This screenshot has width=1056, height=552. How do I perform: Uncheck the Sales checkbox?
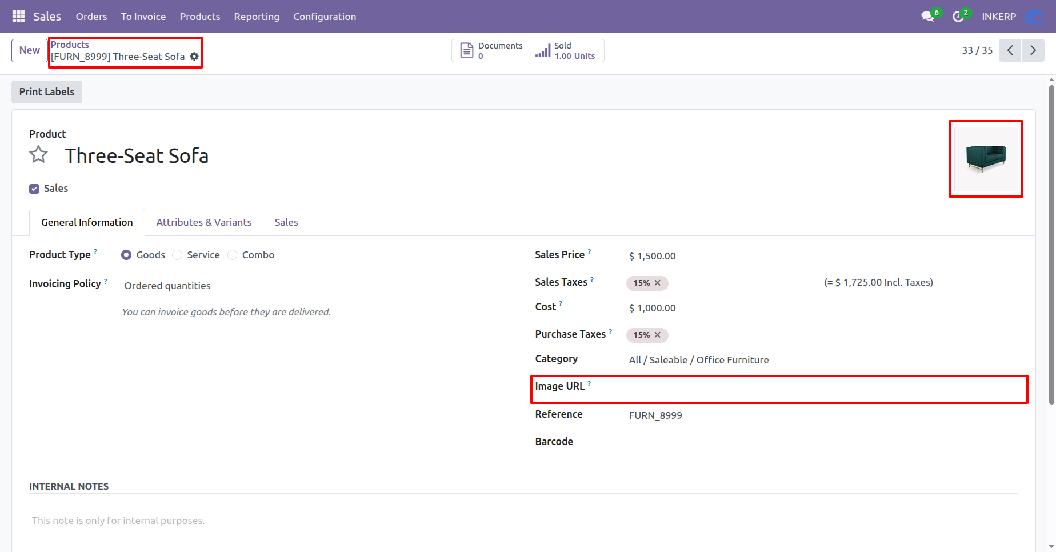tap(34, 189)
